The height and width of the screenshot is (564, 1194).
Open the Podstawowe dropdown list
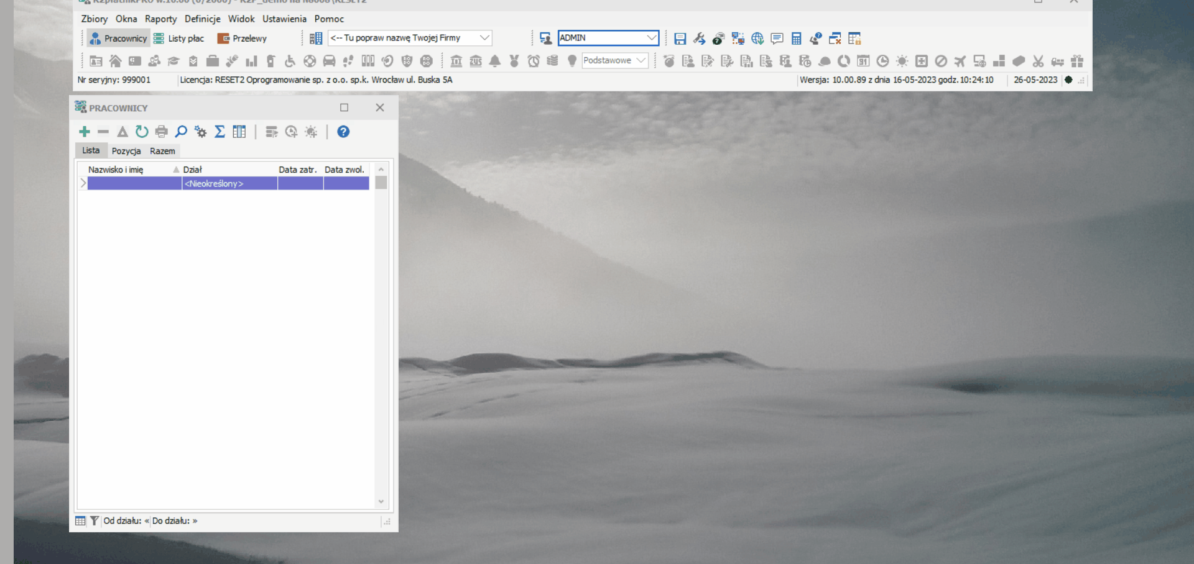click(x=641, y=60)
